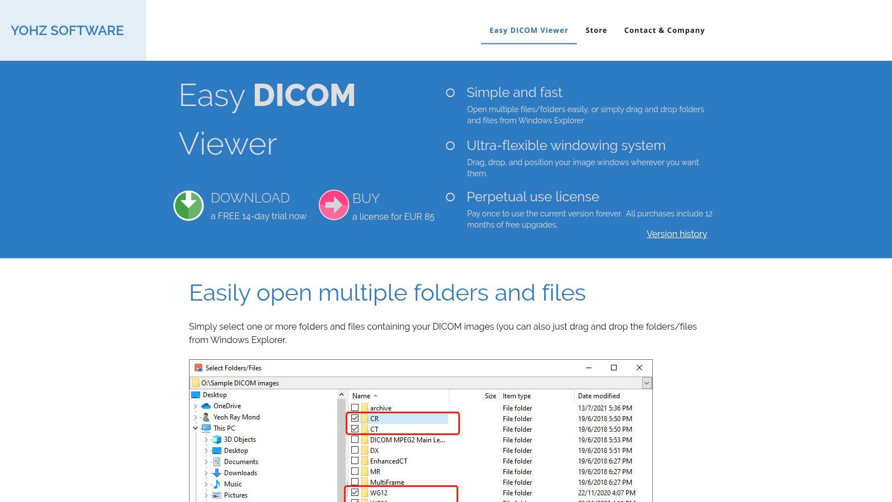
Task: Select the Music note icon in the tree
Action: 217,484
